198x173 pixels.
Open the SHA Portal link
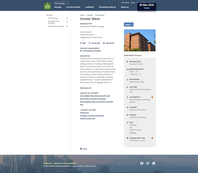125,3
